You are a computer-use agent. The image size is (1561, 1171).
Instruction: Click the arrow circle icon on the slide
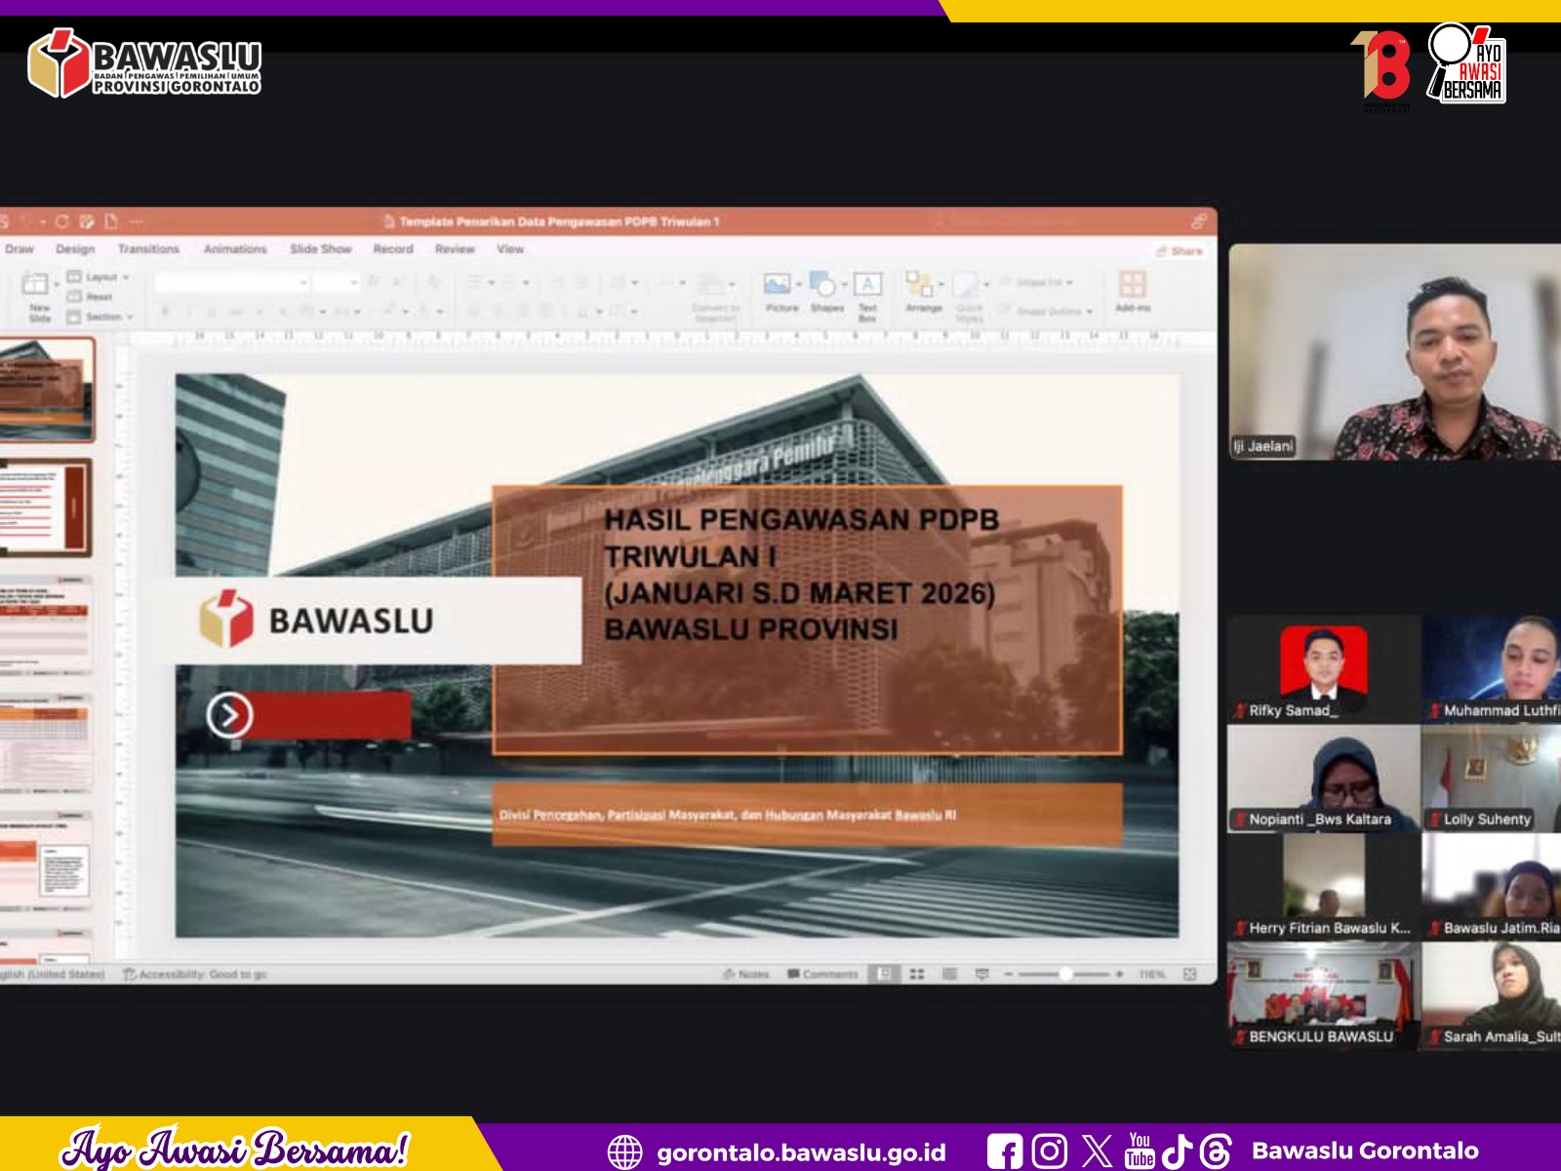point(230,715)
